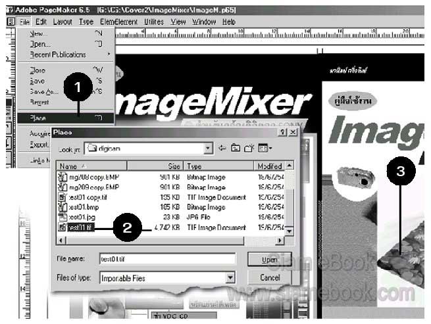Click the horizontal ruler at top

[269, 34]
